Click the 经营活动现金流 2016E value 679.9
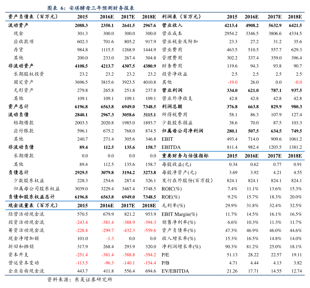Viewport: 310px width, 288px height. pyautogui.click(x=108, y=214)
